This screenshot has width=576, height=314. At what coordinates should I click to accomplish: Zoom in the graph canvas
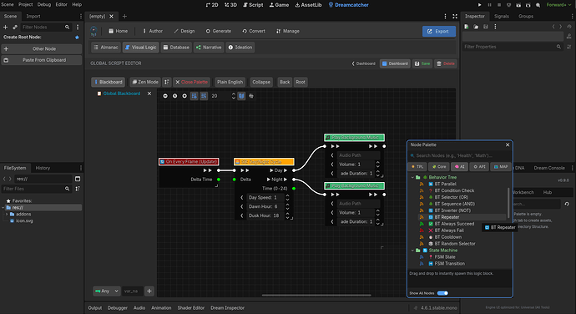[x=184, y=96]
